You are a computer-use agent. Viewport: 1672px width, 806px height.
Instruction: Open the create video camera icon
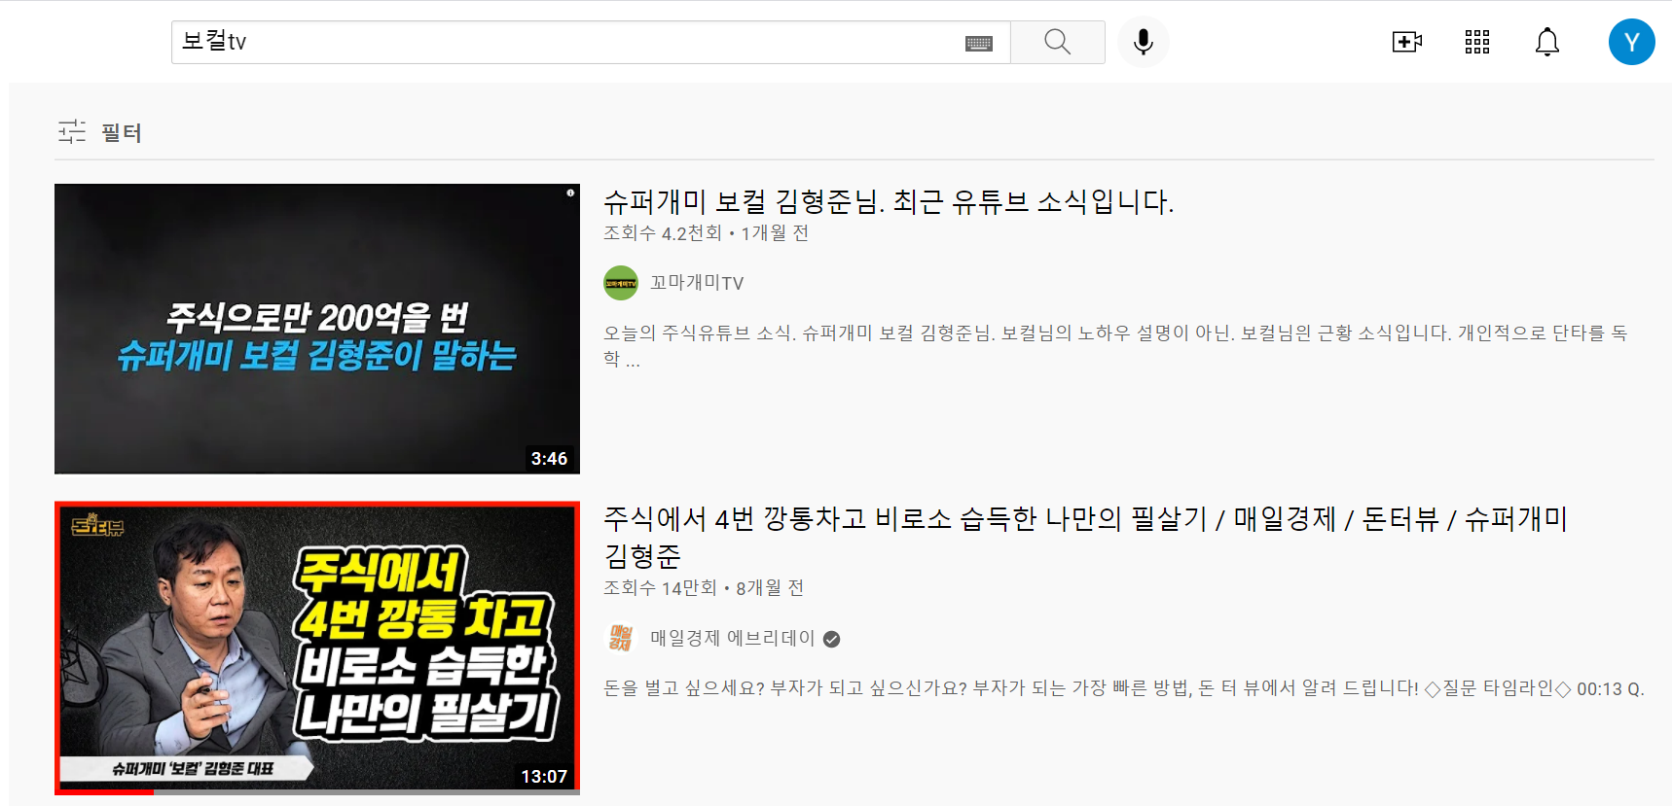[1406, 42]
